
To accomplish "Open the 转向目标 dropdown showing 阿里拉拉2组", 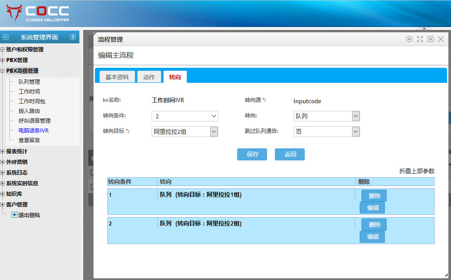I will 185,132.
